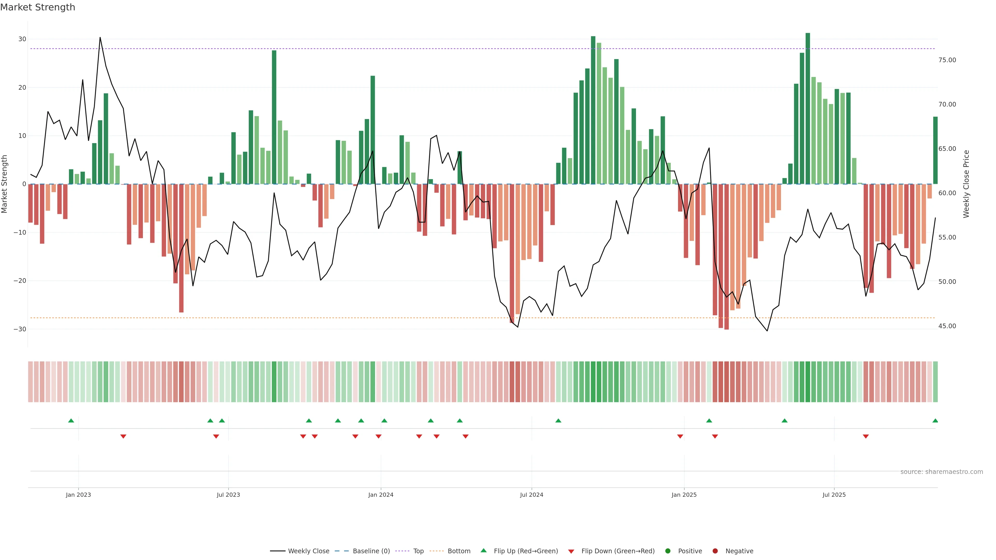Click the Market Strength y-axis title

(x=5, y=184)
